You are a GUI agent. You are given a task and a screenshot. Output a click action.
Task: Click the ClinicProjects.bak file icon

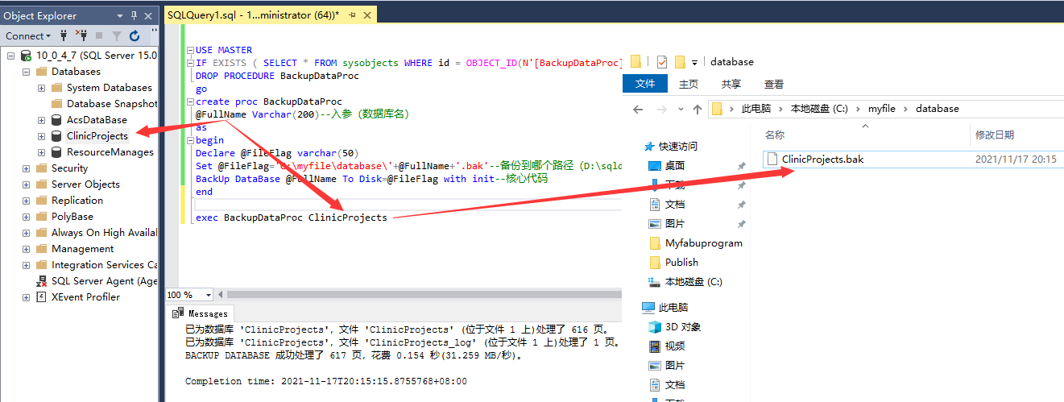pyautogui.click(x=772, y=160)
